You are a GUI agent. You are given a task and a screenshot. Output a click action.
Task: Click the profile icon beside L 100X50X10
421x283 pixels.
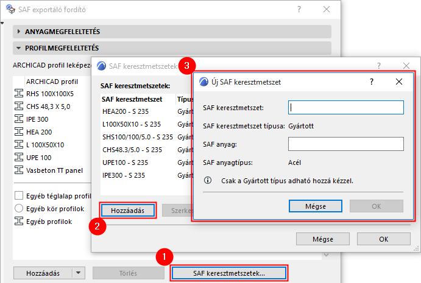[19, 145]
